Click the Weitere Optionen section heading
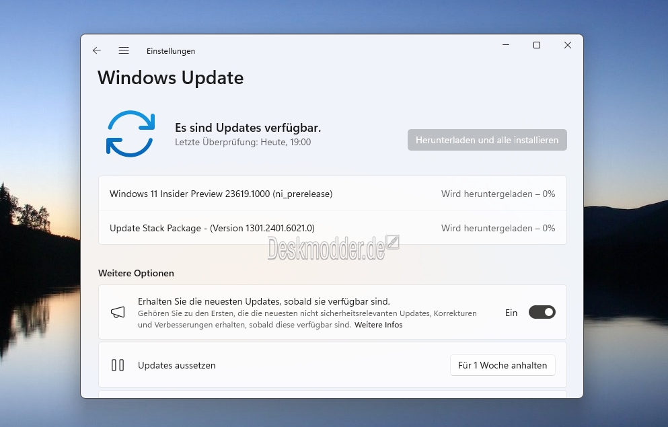 click(136, 273)
